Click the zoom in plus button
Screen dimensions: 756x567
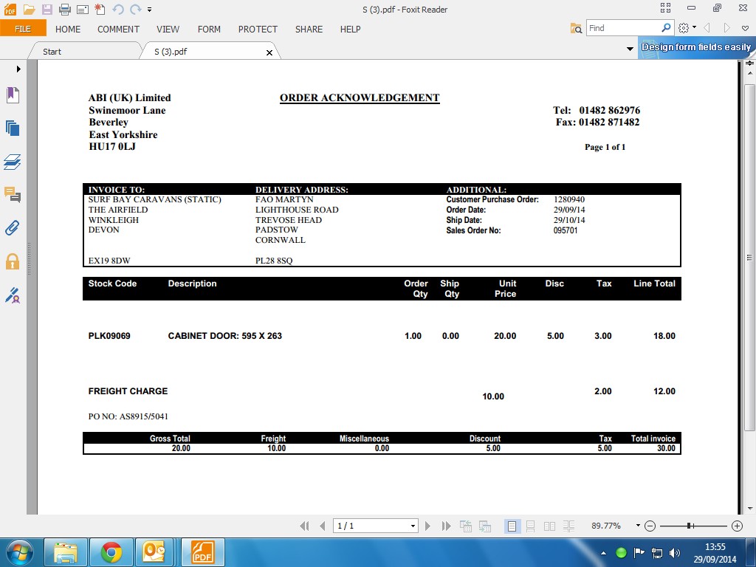click(x=736, y=526)
